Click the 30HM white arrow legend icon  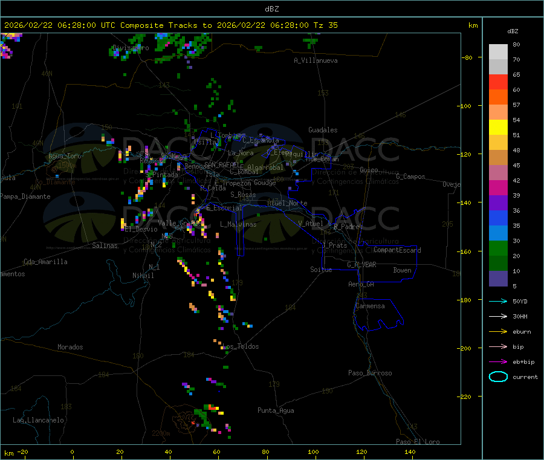pos(498,316)
